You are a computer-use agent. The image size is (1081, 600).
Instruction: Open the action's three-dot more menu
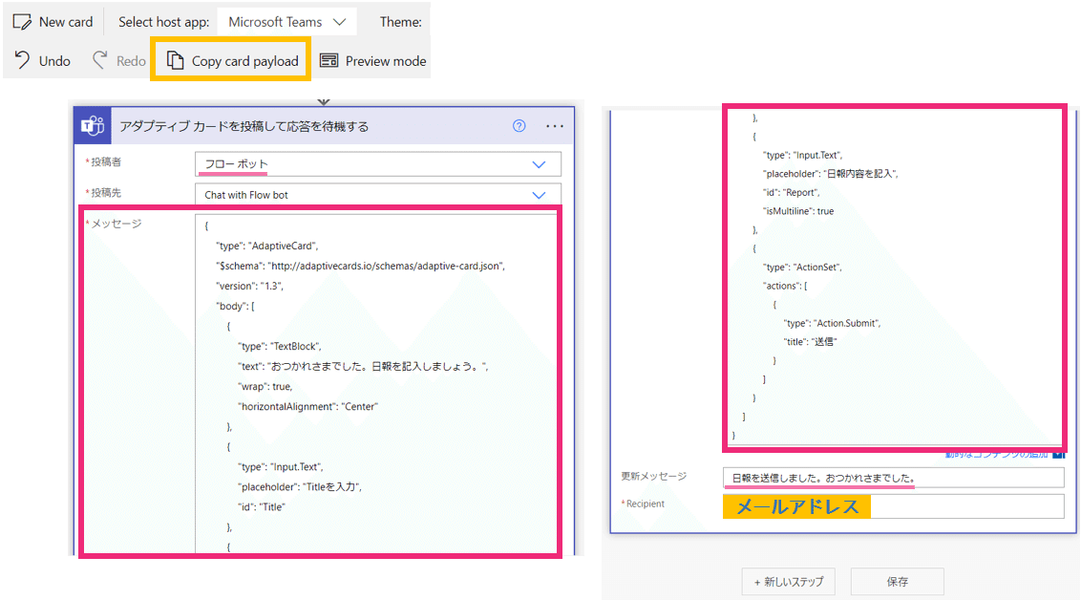click(555, 126)
